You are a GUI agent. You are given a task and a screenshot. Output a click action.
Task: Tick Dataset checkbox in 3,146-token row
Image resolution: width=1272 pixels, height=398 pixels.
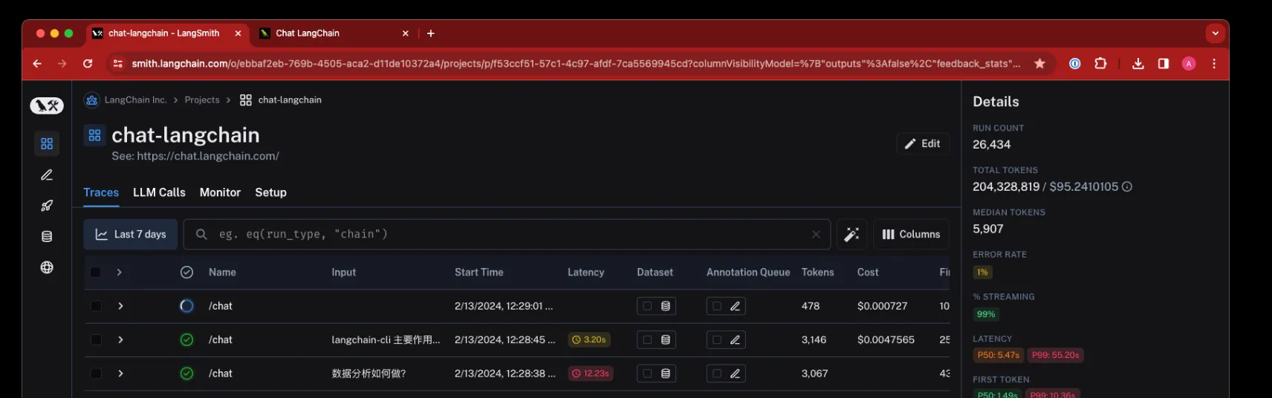click(647, 340)
